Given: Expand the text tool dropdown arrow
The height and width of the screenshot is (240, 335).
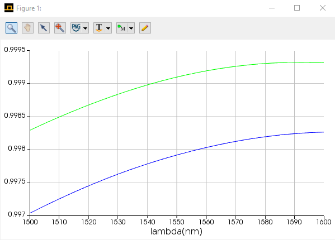Looking at the screenshot, I should [108, 28].
